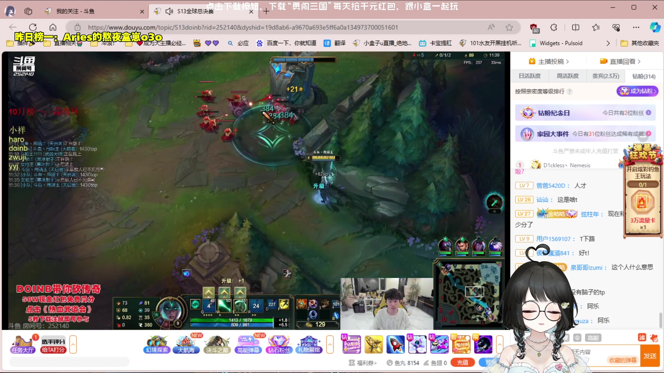The image size is (664, 373).
Task: Open 直播回看 replay section
Action: point(620,61)
